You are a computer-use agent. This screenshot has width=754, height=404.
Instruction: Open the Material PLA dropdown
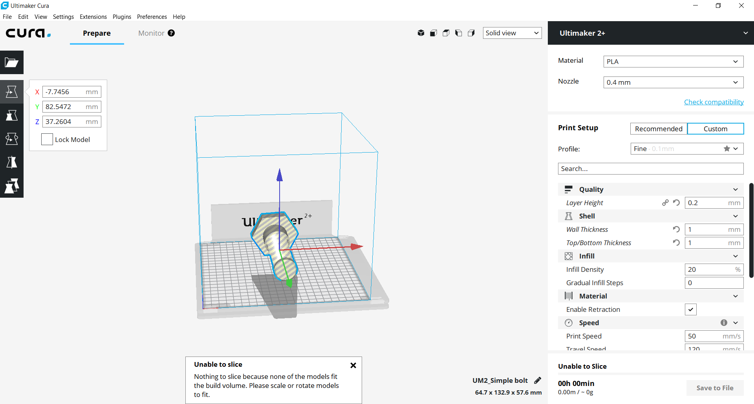point(673,62)
